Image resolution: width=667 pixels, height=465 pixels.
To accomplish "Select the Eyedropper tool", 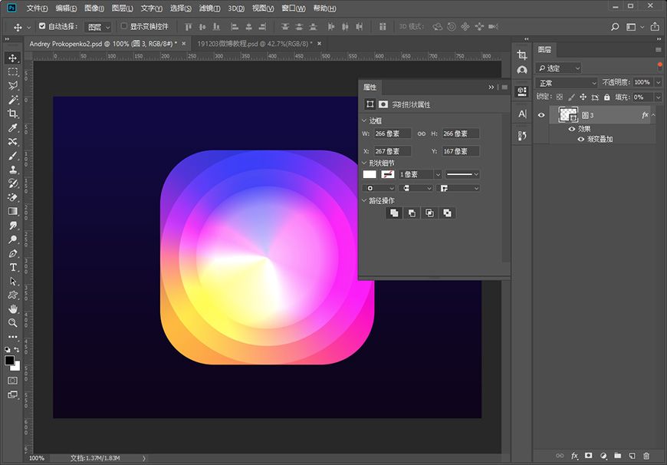I will click(x=13, y=127).
